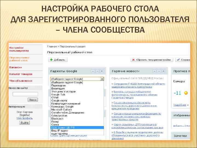Close the Гаджеты Google widget
This screenshot has height=148, width=197.
coord(102,71)
